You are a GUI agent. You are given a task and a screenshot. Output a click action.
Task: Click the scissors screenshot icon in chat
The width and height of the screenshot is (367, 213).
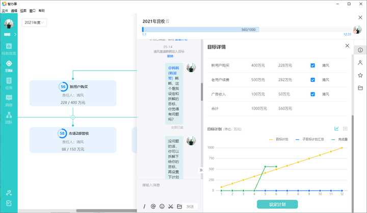[x=171, y=206]
